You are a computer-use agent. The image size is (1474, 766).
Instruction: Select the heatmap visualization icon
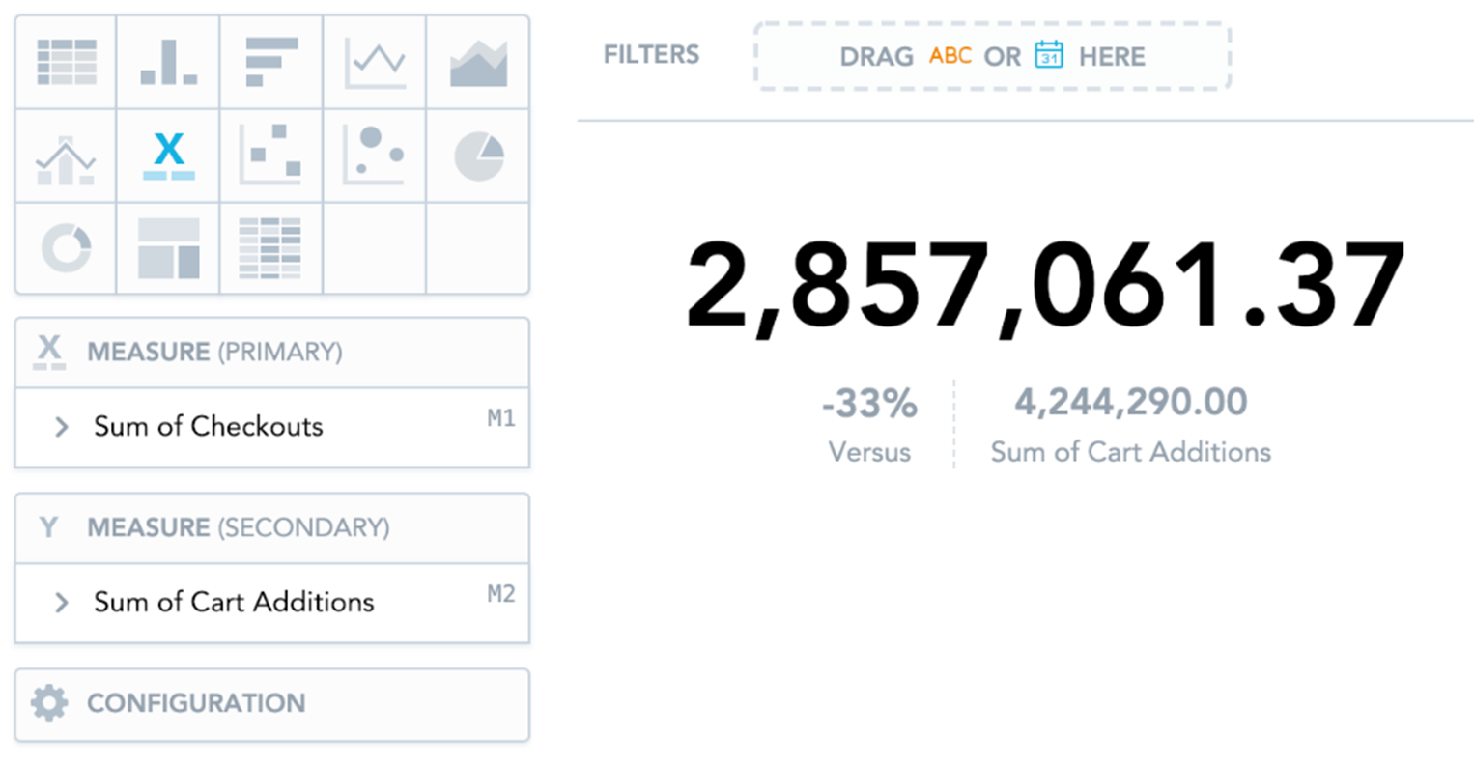point(271,248)
